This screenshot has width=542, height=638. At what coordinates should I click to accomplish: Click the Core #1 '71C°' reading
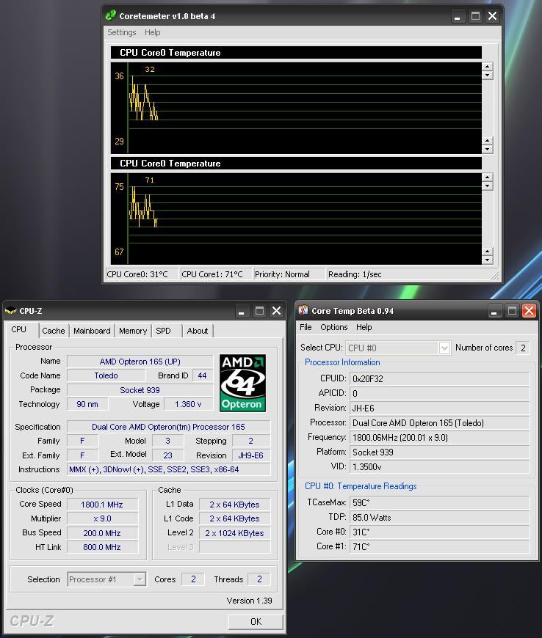[440, 546]
